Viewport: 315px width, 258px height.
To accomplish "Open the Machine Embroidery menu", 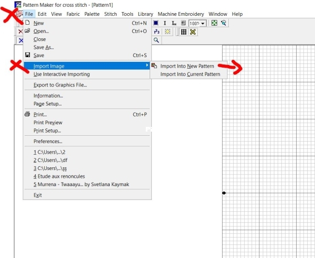I will click(x=181, y=14).
